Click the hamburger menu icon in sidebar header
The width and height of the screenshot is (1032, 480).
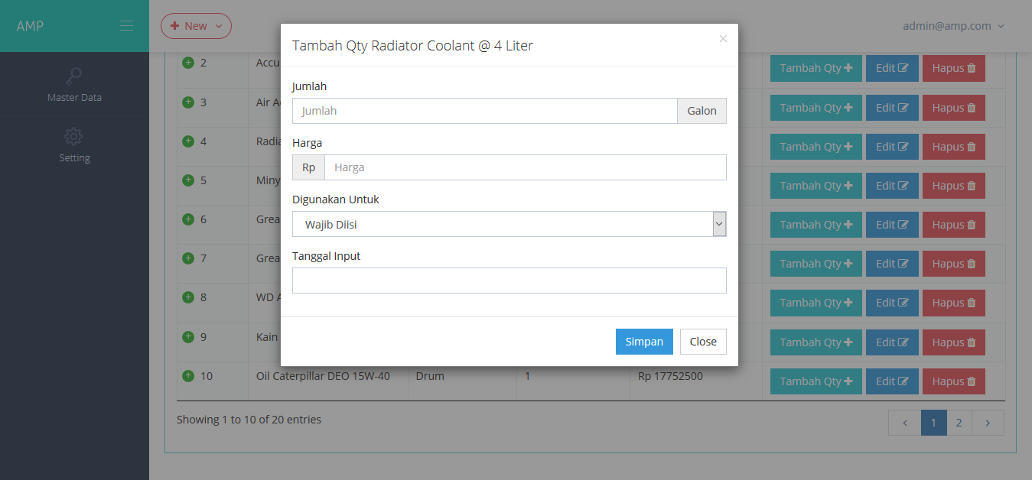point(126,26)
